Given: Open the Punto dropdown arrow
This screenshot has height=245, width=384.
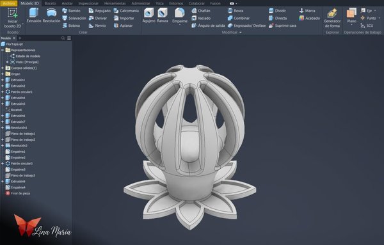Looking at the screenshot, I should 380,18.
